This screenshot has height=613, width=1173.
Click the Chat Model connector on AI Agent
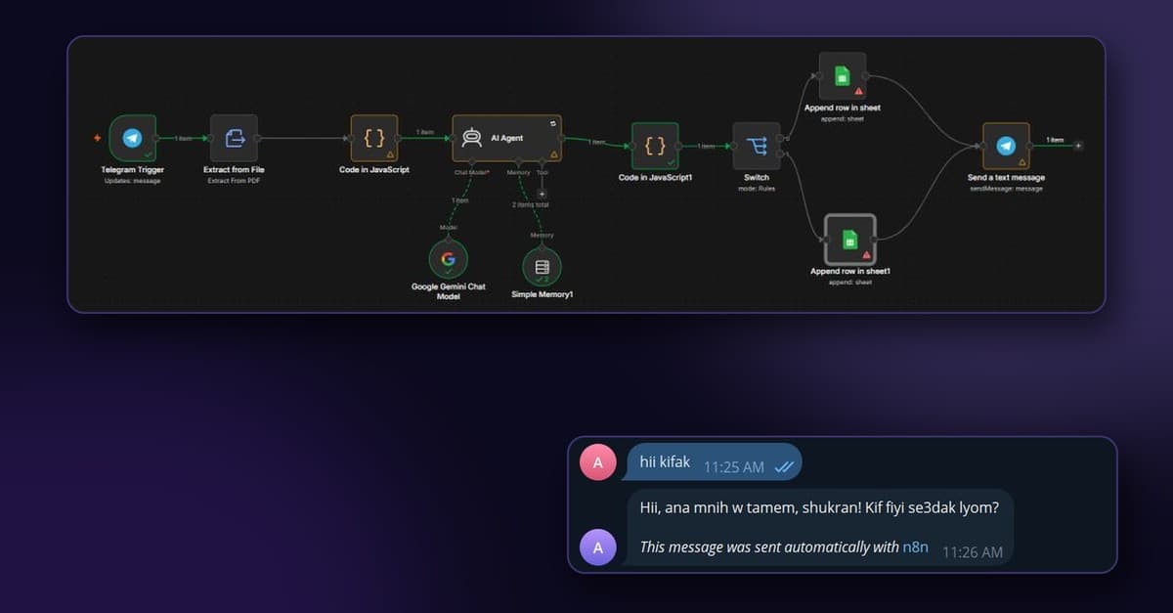(x=471, y=162)
